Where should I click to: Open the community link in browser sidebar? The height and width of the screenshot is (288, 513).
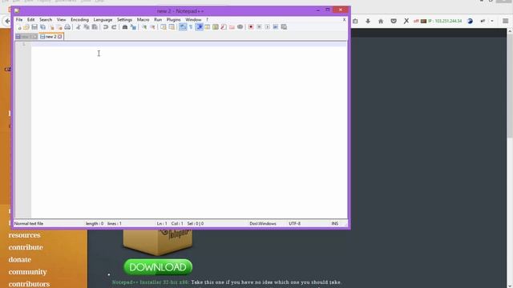[28, 272]
